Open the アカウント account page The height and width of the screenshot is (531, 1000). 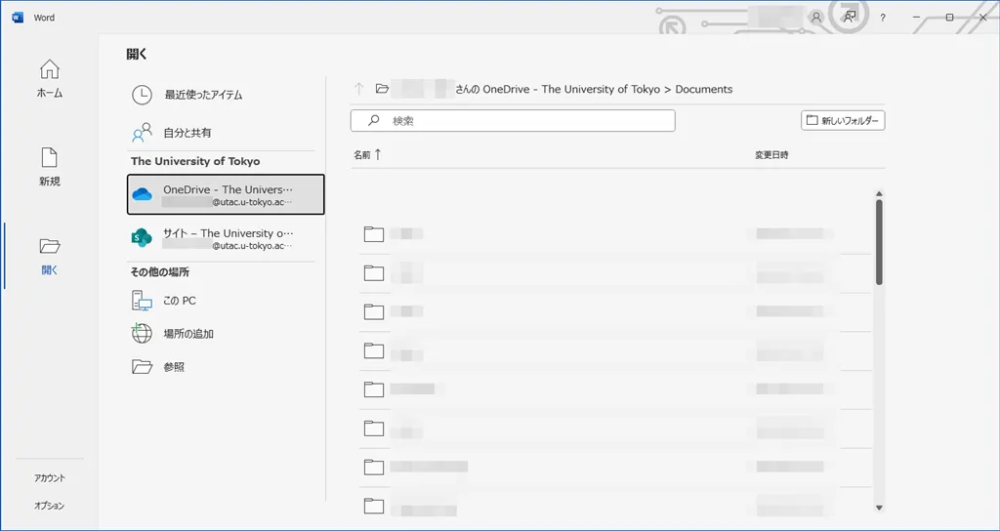pos(50,478)
